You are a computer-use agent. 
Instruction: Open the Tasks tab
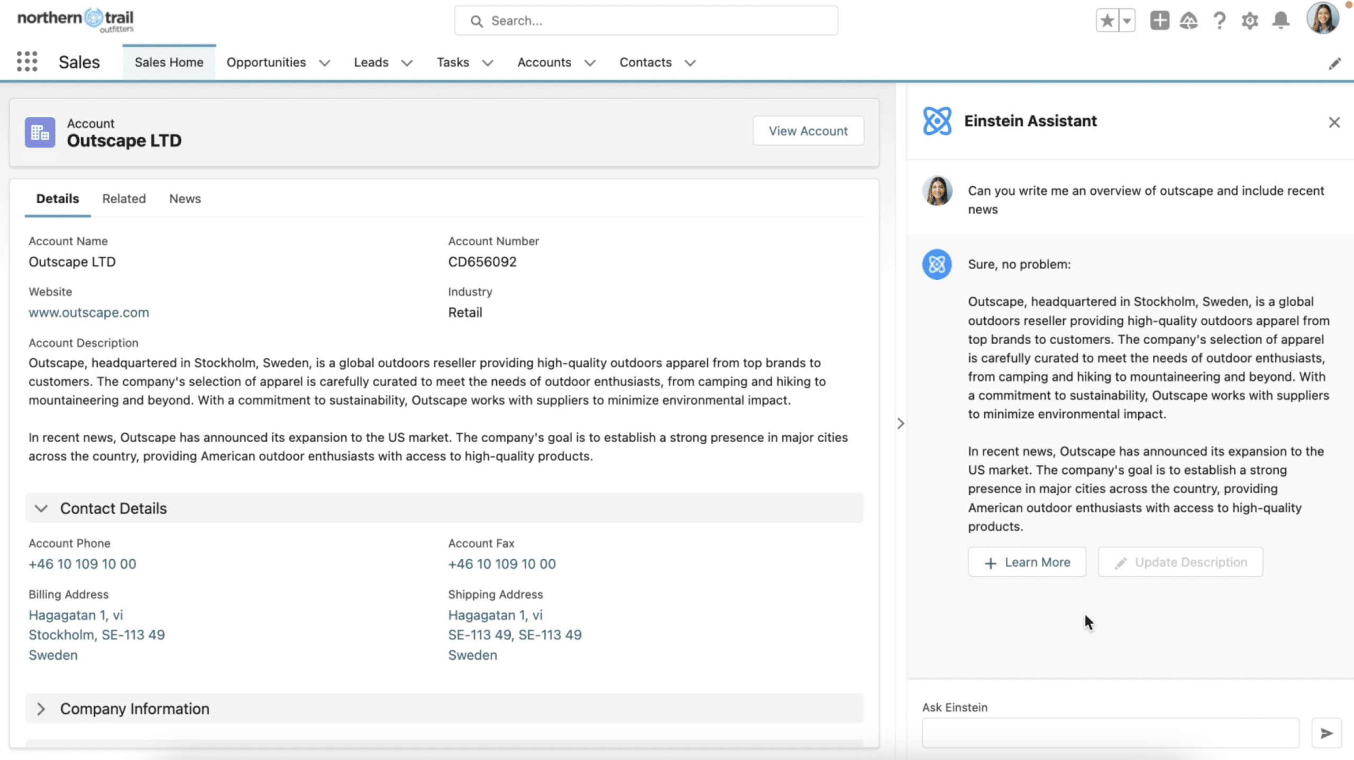tap(452, 62)
